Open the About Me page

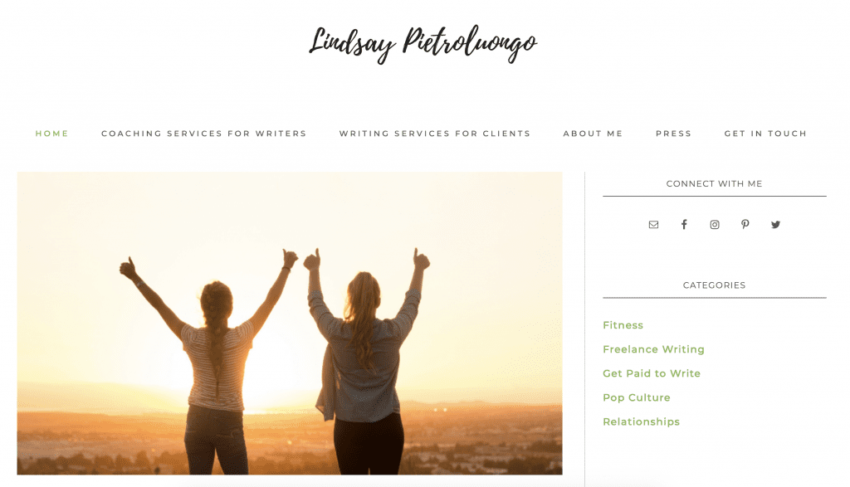593,134
